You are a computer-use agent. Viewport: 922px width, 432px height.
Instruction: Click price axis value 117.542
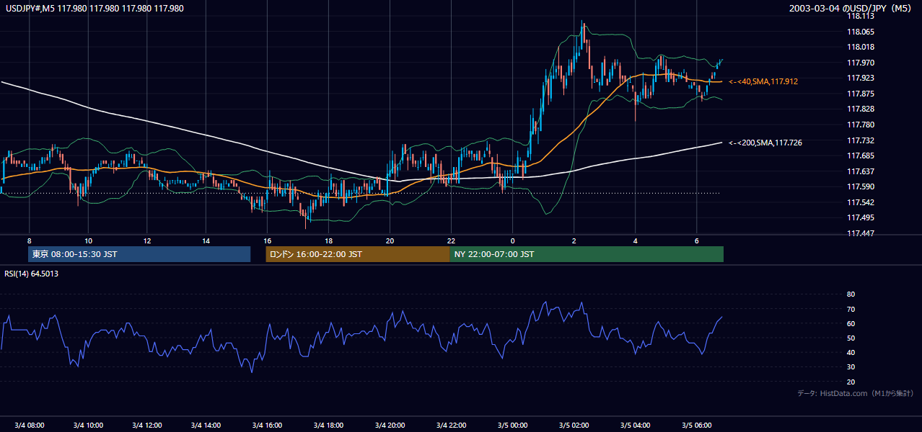pos(860,202)
